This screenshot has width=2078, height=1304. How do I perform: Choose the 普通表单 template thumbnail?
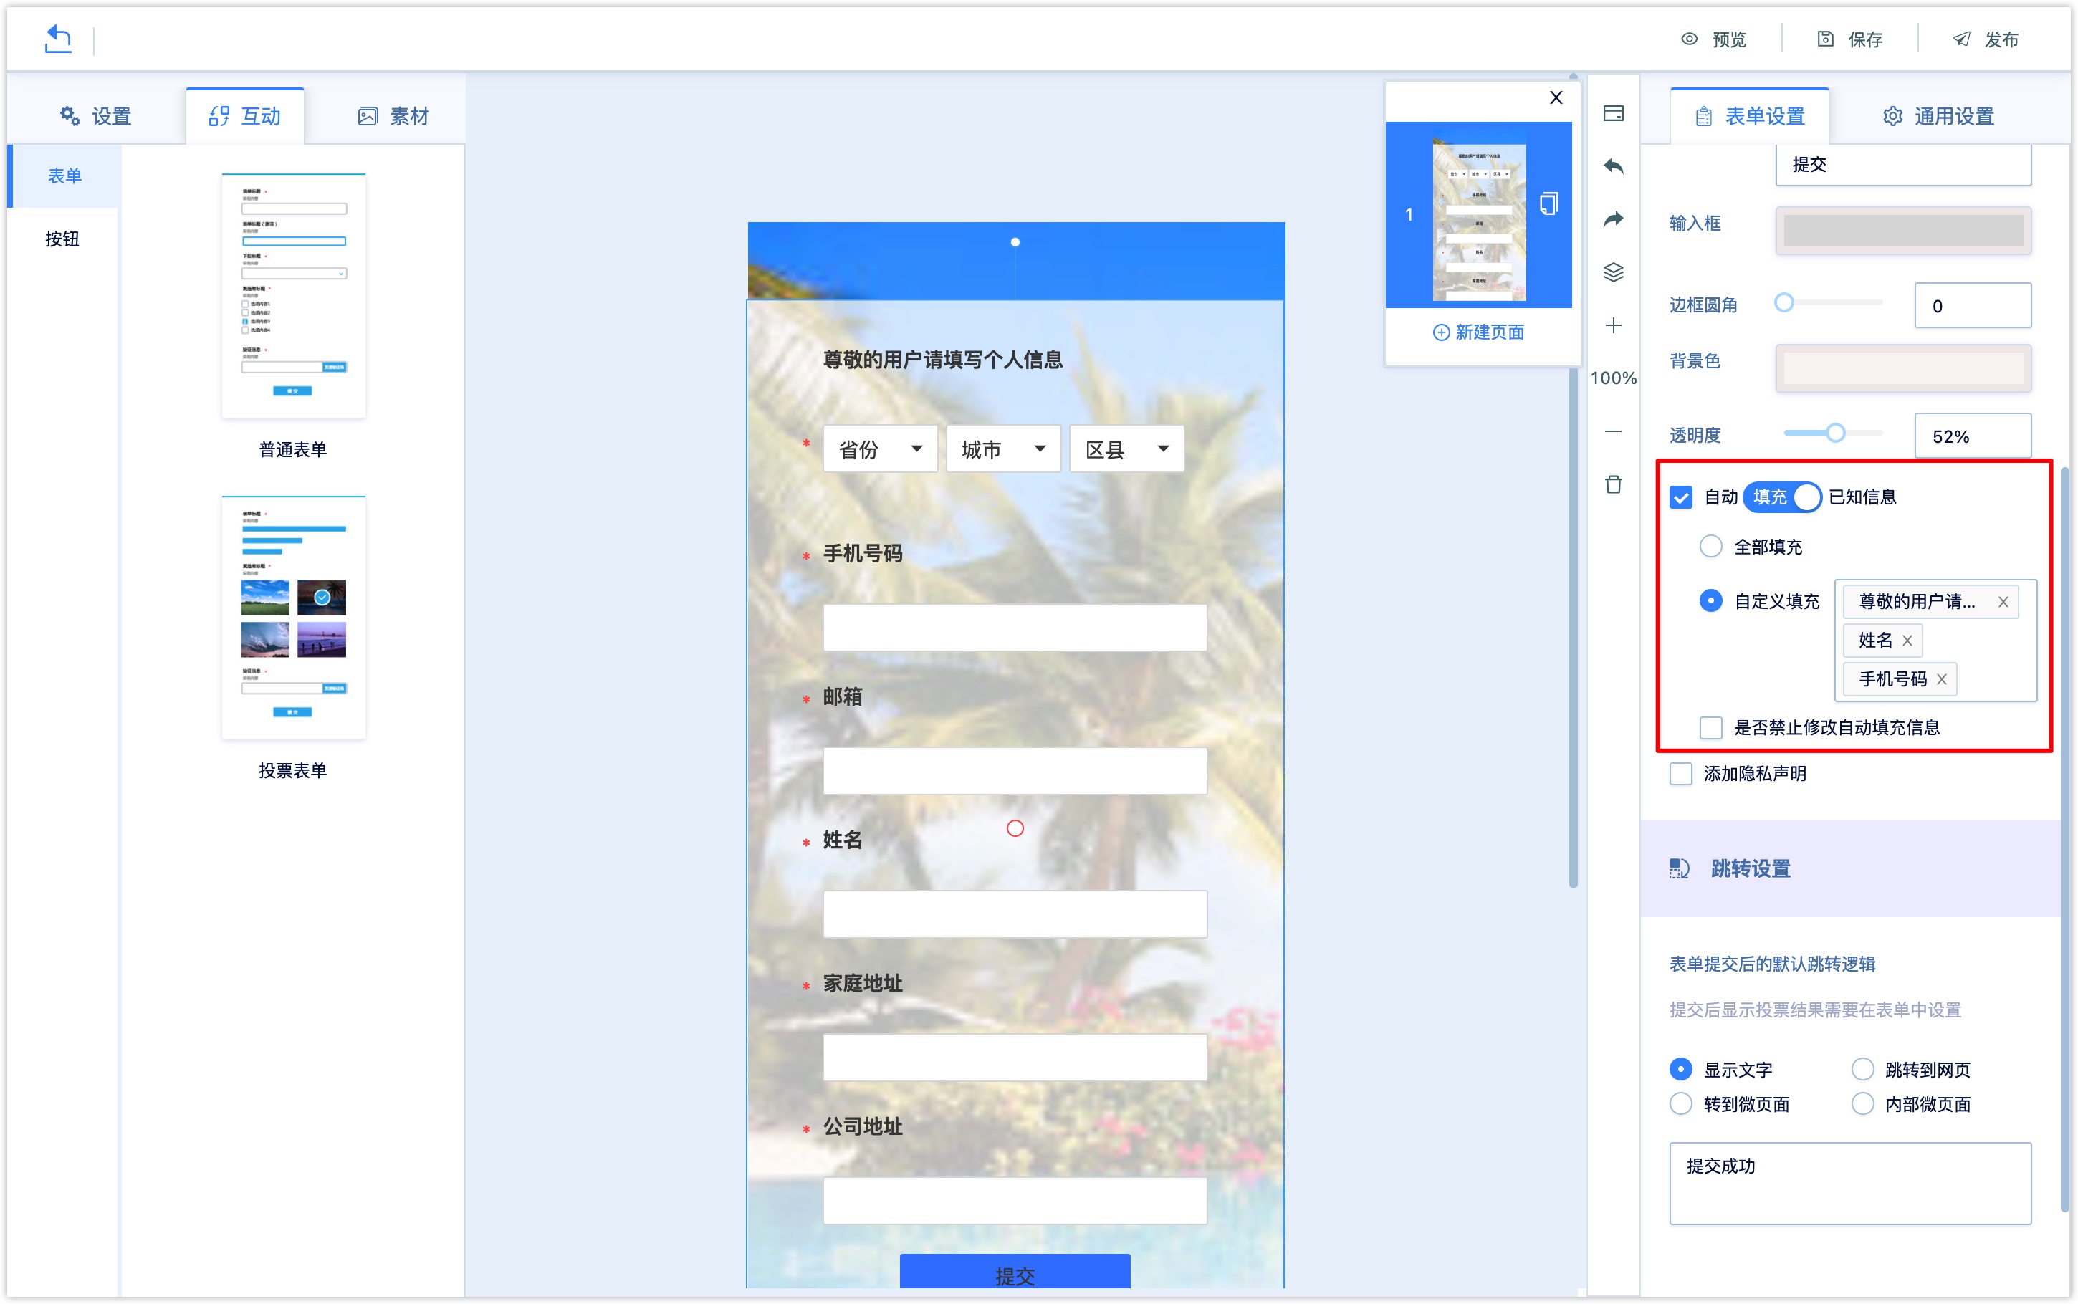293,296
